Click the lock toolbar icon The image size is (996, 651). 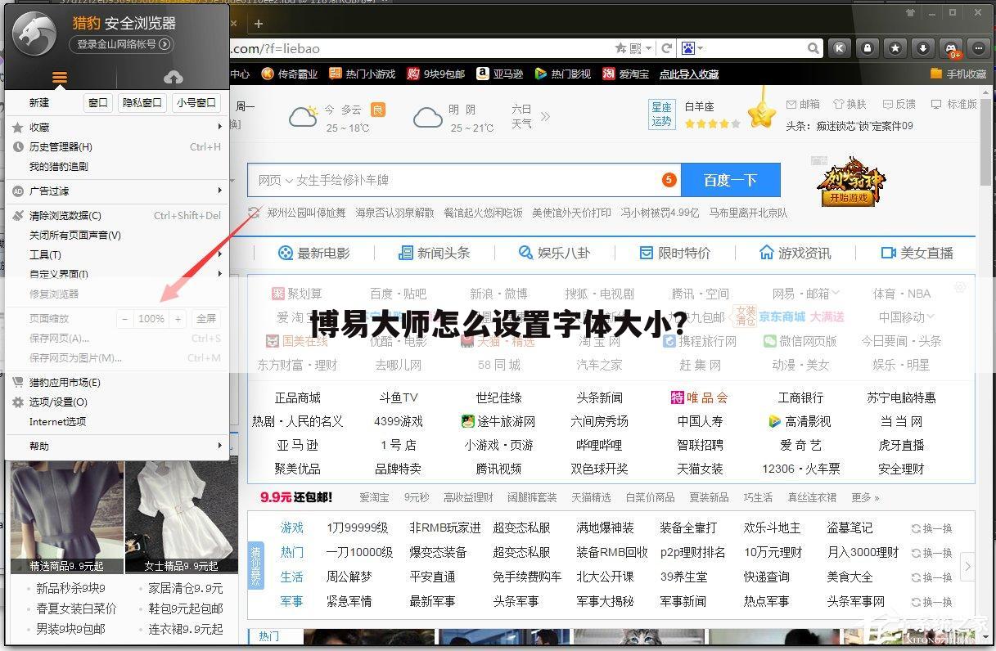click(x=868, y=48)
